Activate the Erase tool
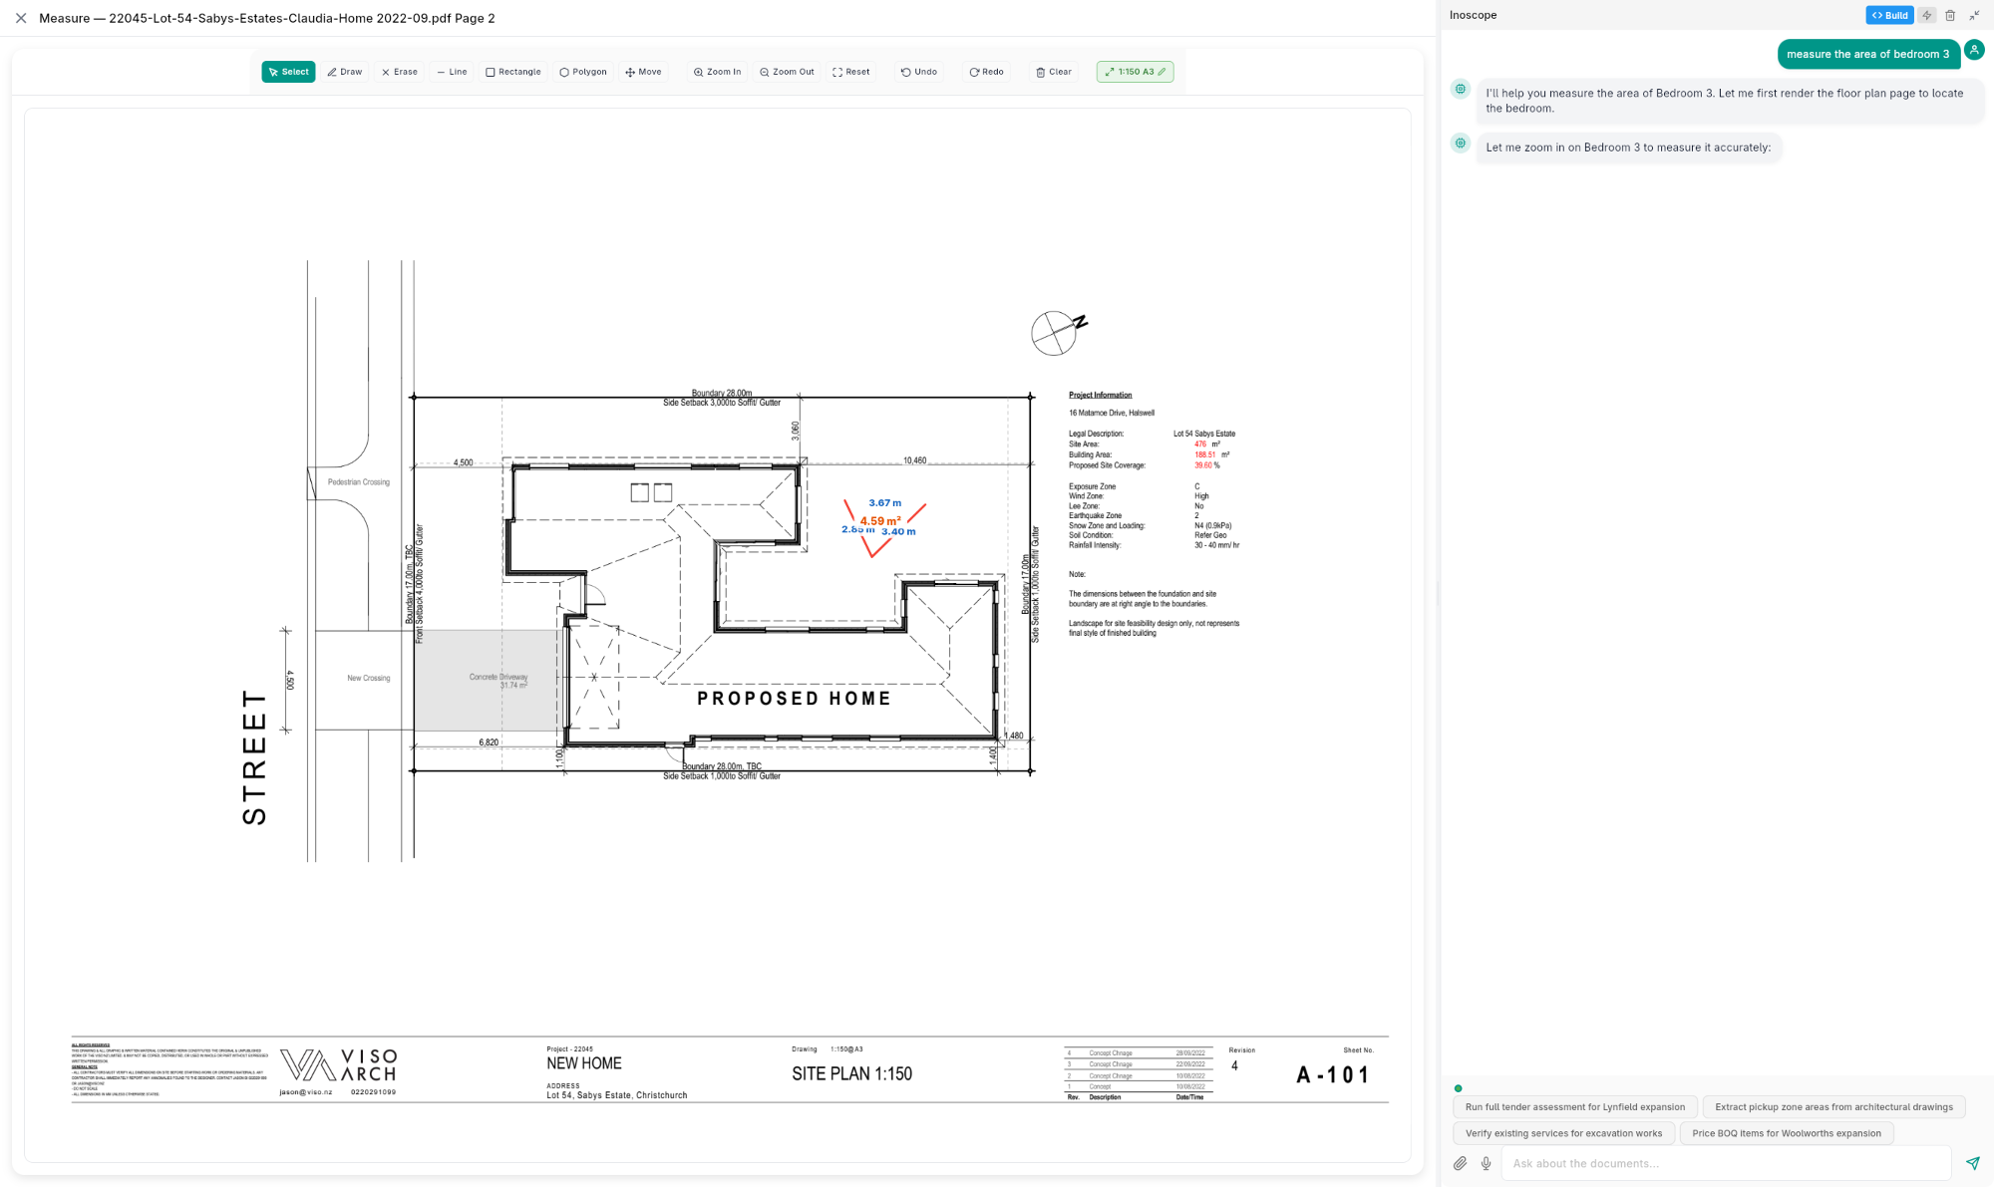The width and height of the screenshot is (1994, 1187). click(x=399, y=72)
